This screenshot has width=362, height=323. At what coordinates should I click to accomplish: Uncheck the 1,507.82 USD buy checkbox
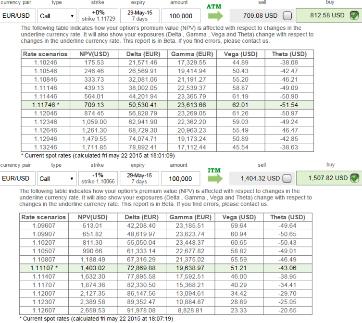pos(355,178)
